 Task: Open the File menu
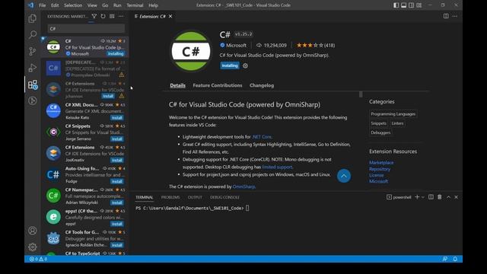point(43,5)
